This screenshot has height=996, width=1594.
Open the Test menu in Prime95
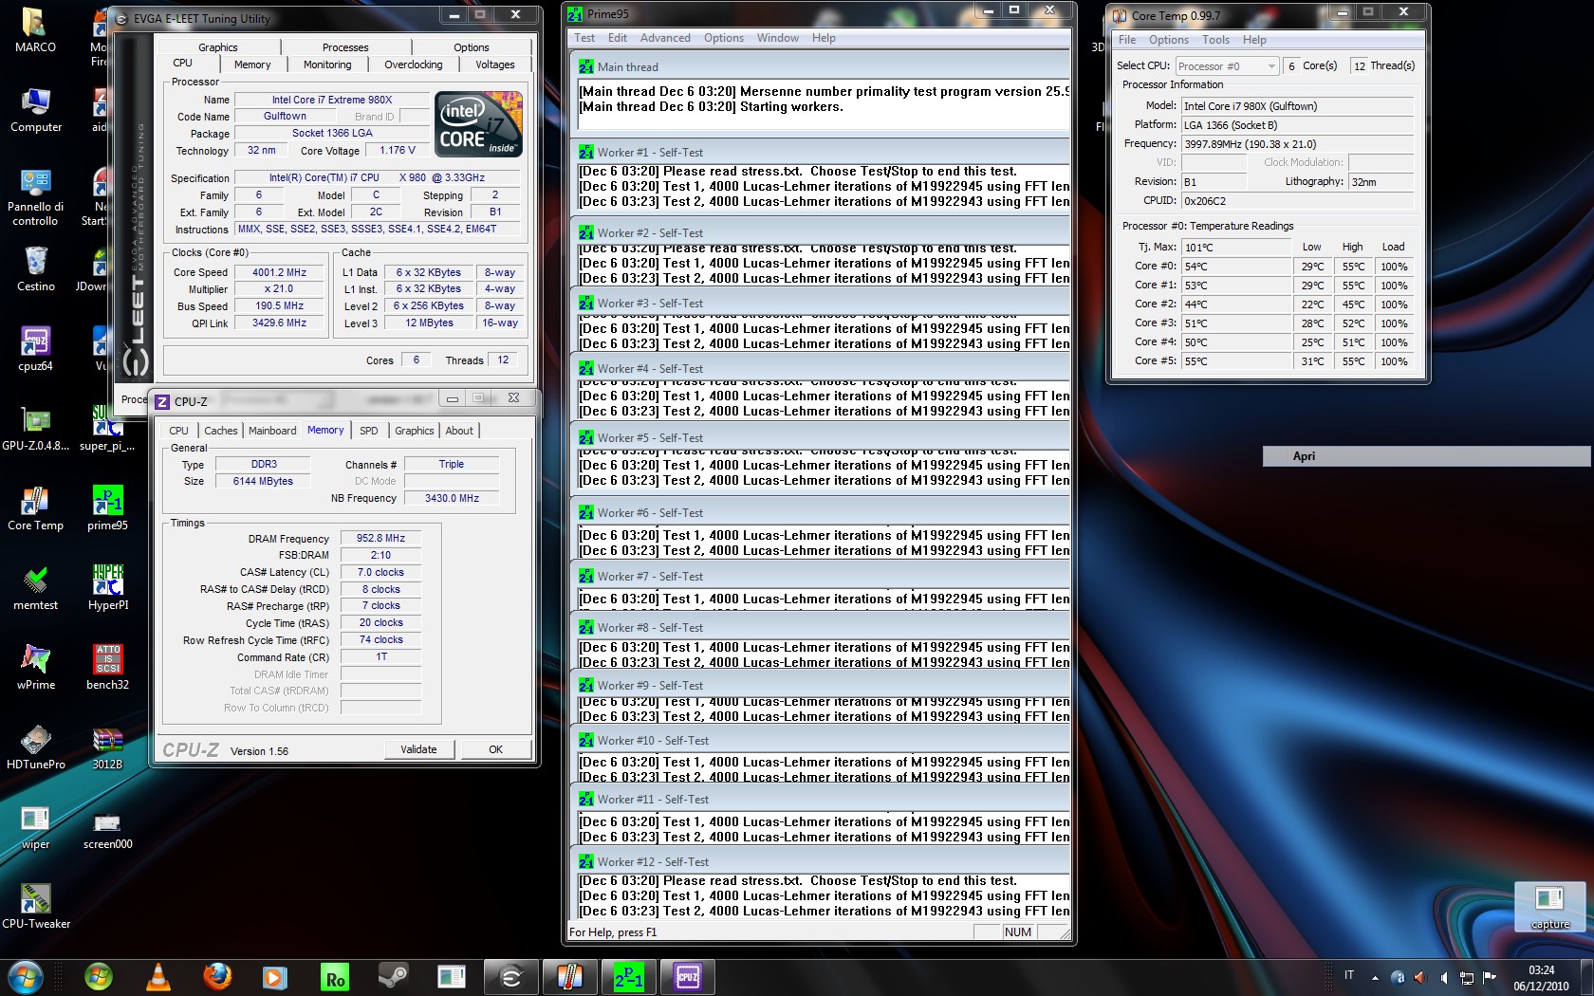click(584, 38)
